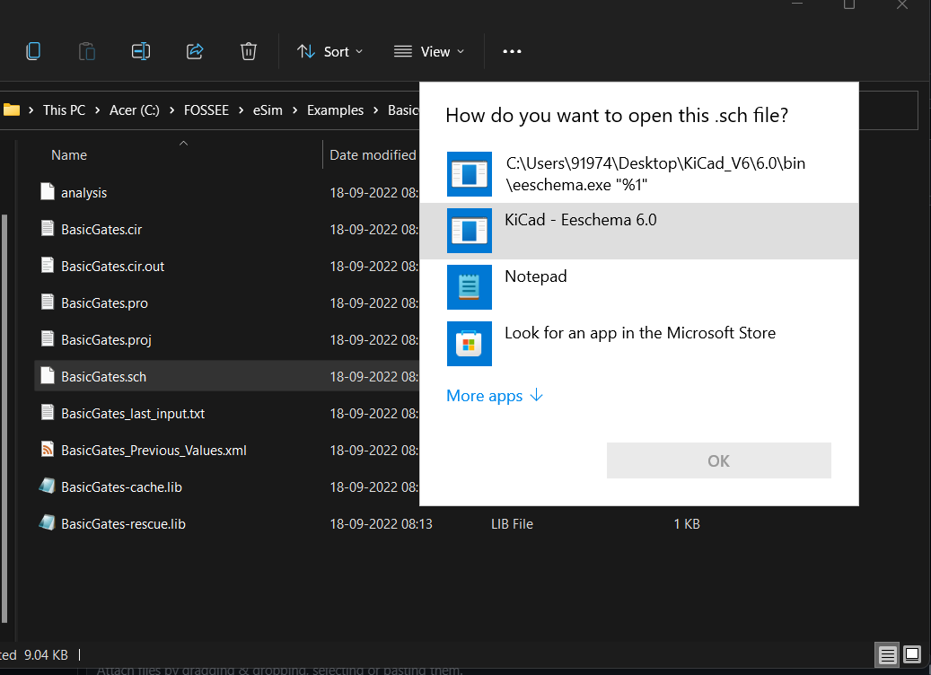Select the BasicGates.cir.out file

click(112, 267)
